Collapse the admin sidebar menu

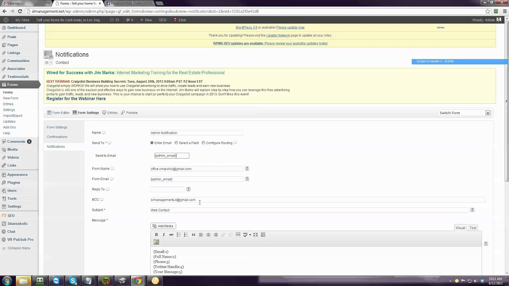[19, 248]
